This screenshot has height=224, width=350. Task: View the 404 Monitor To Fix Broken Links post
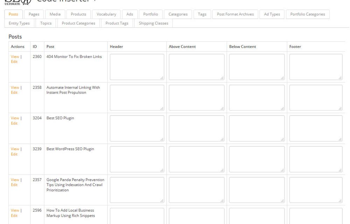(15, 57)
